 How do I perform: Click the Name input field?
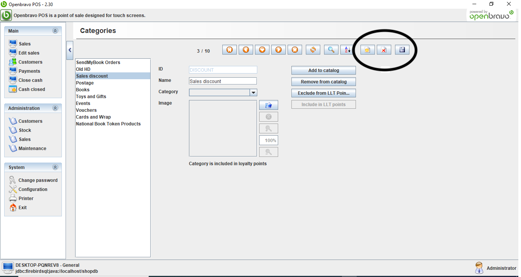(223, 81)
